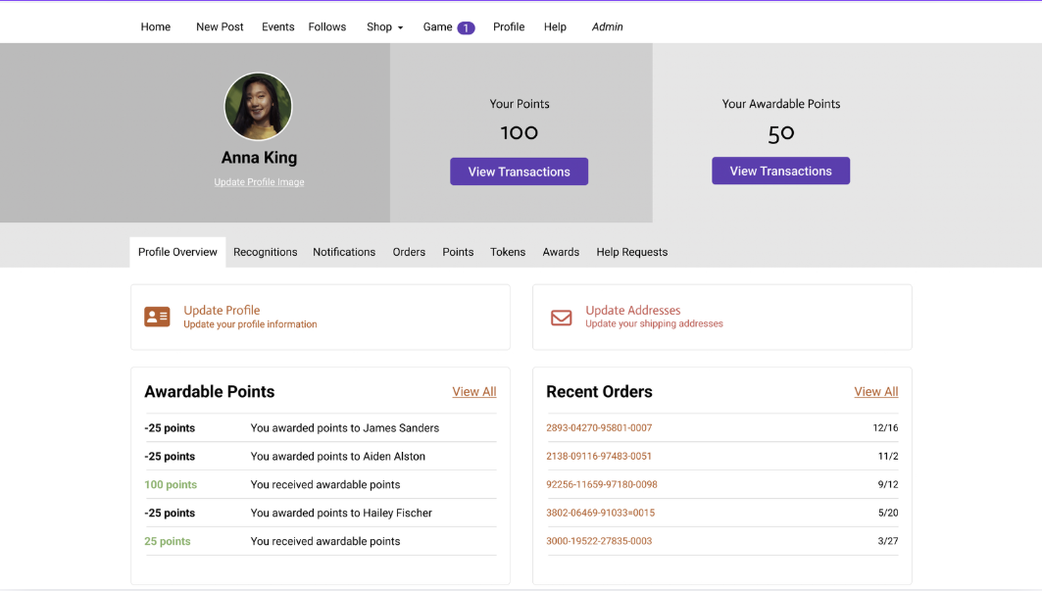View the Awards tab
Screen dimensions: 1042x591
point(561,252)
